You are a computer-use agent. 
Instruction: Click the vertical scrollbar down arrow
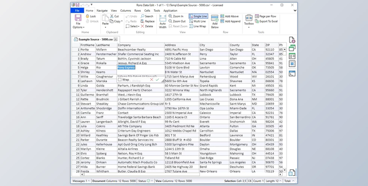(x=285, y=170)
